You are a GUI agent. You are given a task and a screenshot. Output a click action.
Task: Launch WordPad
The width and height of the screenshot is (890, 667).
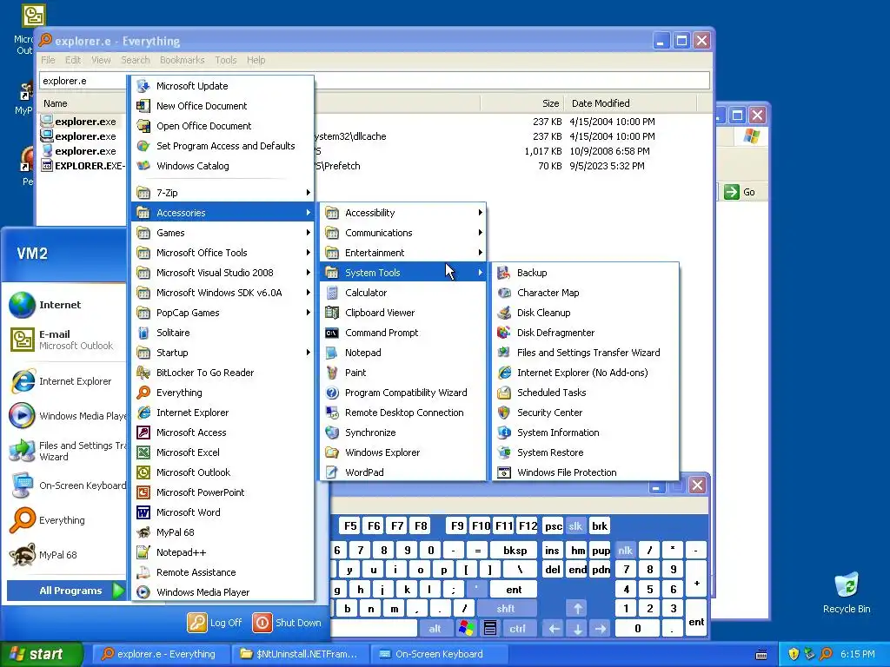pos(403,472)
